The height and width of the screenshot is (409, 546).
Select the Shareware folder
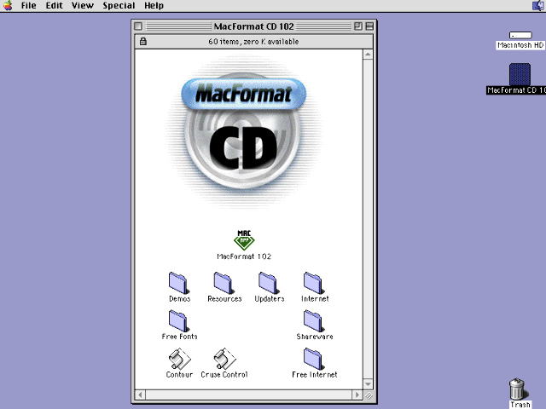click(314, 321)
